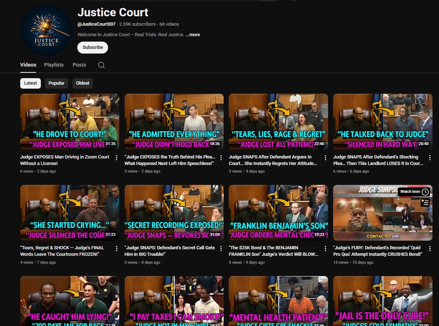439x326 pixels.
Task: Open three-dot menu for 'Quid Pro Quo' video
Action: (x=430, y=249)
